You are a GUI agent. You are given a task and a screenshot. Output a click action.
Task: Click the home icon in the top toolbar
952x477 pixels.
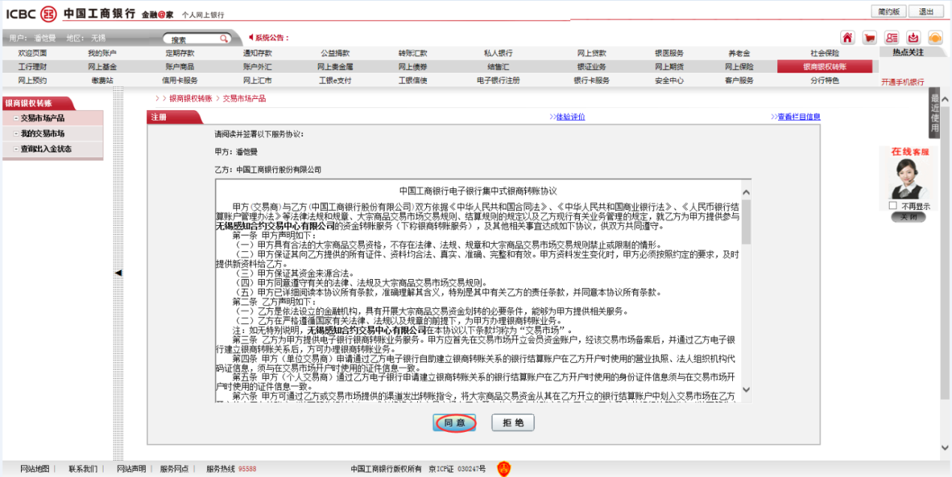point(848,37)
